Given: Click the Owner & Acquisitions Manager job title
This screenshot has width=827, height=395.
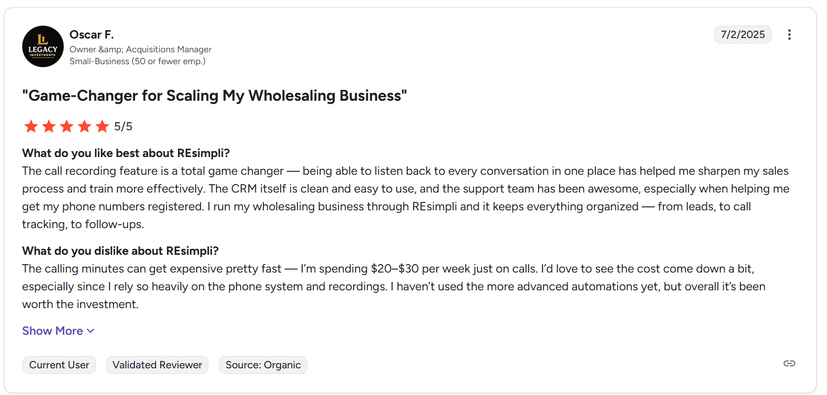Looking at the screenshot, I should click(140, 49).
